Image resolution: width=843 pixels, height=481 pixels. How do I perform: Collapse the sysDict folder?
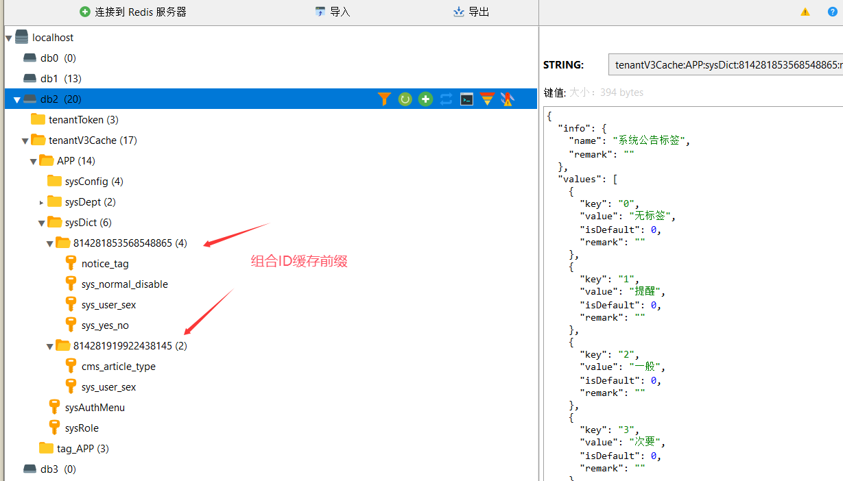coord(41,223)
